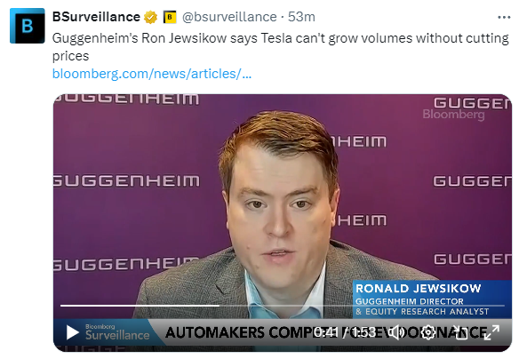Pop out video to picture-in-picture
This screenshot has width=519, height=359.
(460, 332)
